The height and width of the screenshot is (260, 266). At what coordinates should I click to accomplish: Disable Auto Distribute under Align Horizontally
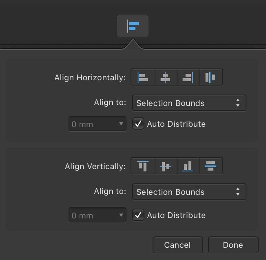(139, 124)
